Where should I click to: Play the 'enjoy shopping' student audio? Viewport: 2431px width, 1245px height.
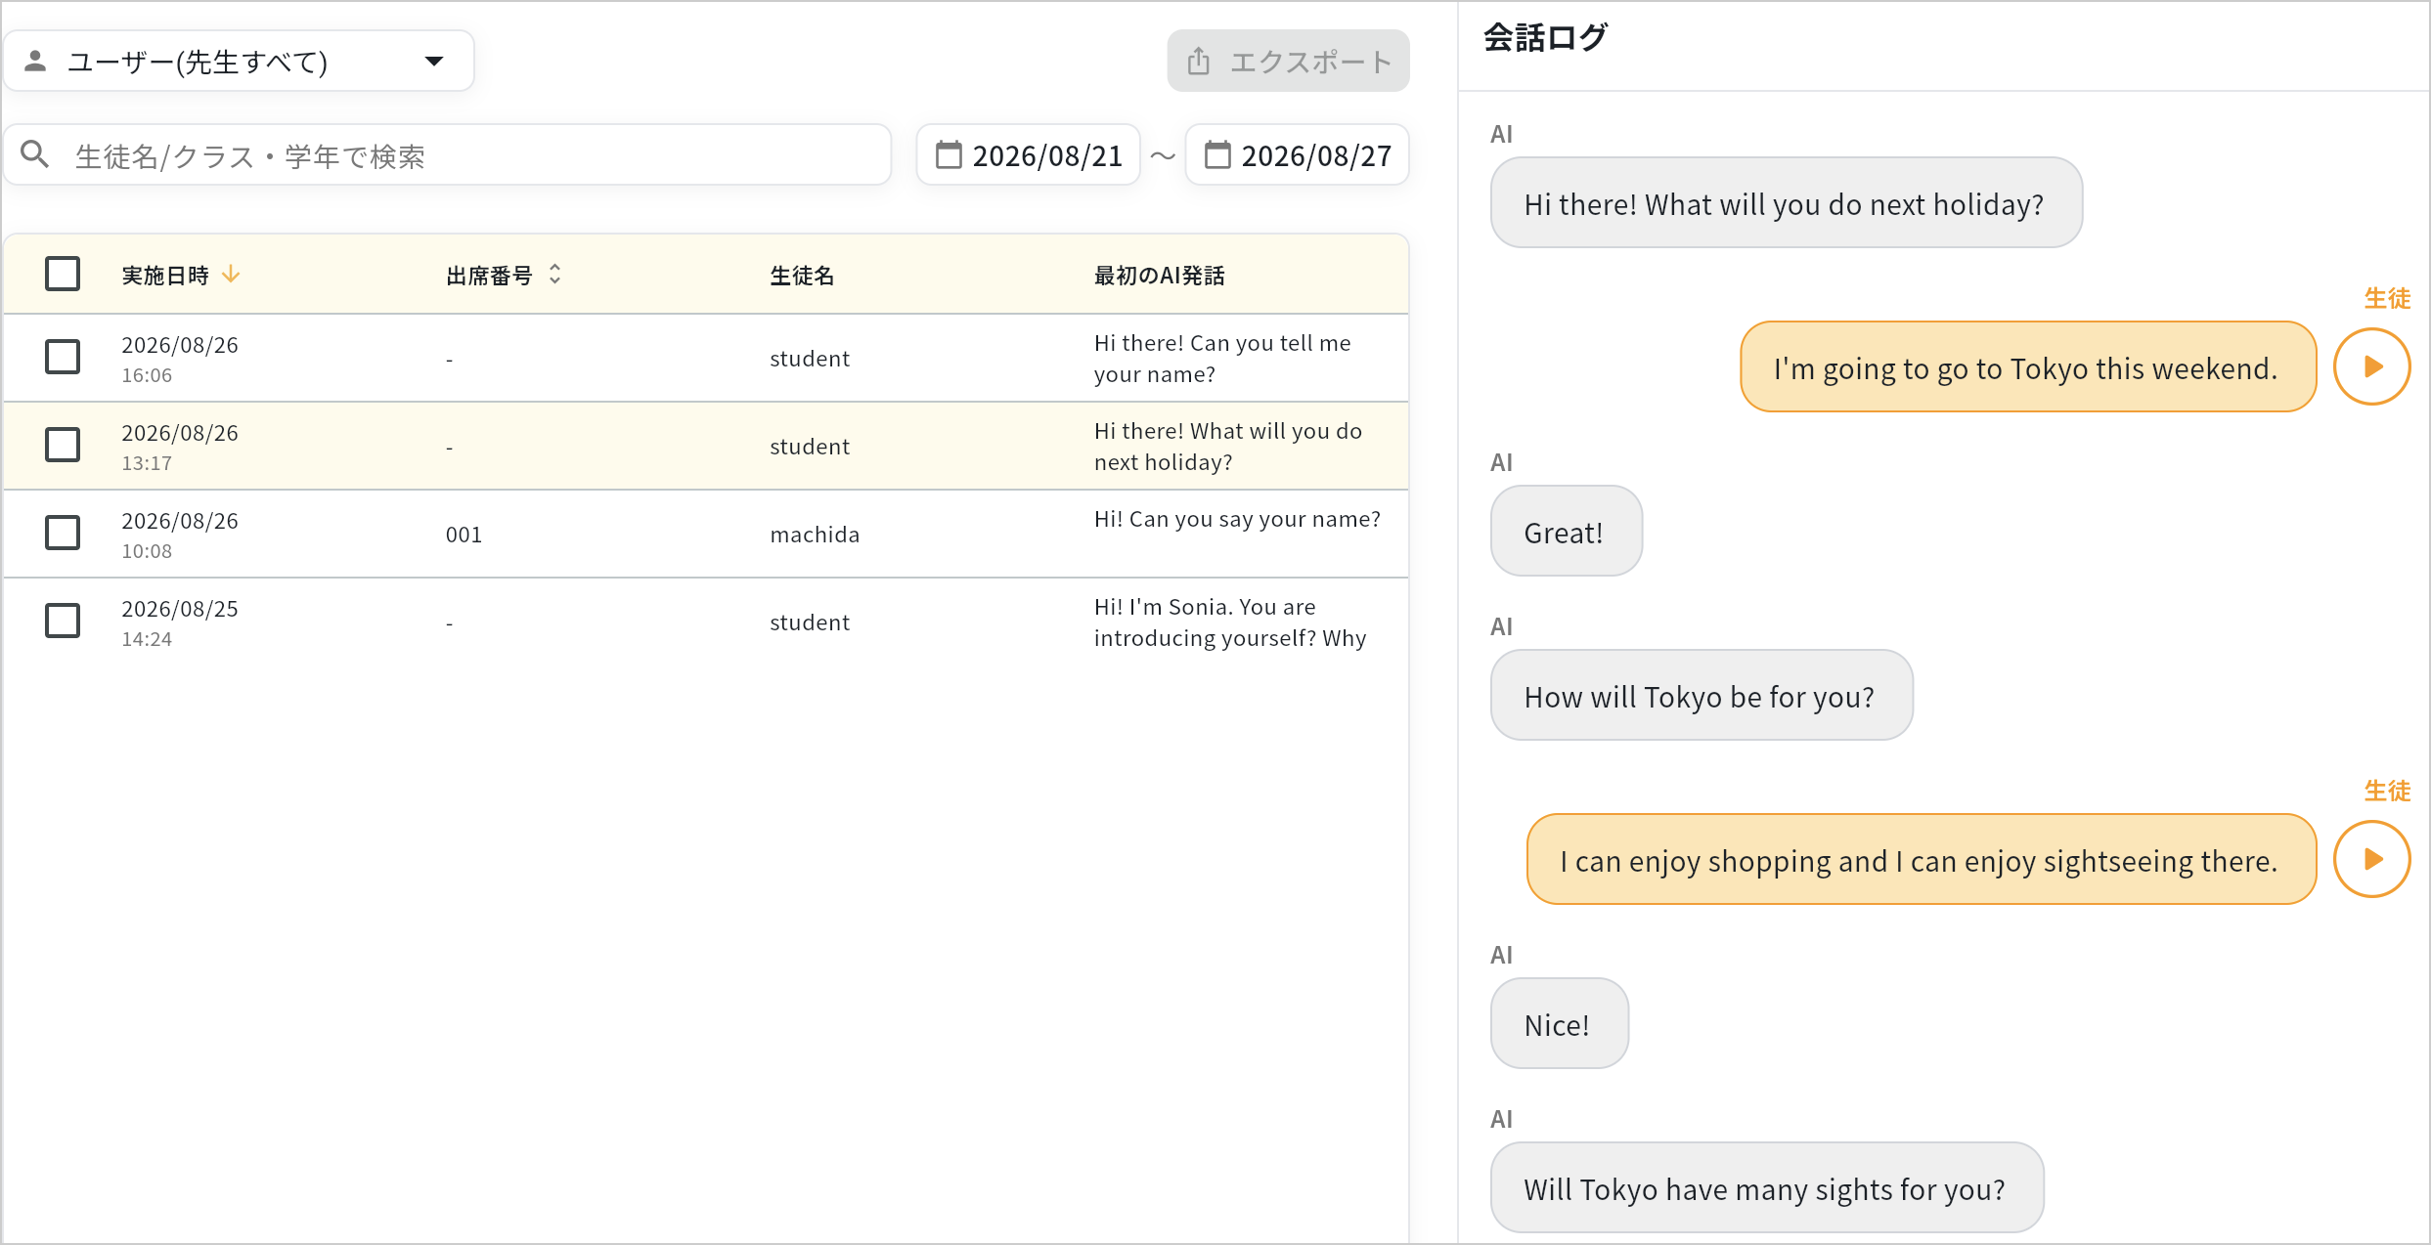pos(2371,859)
